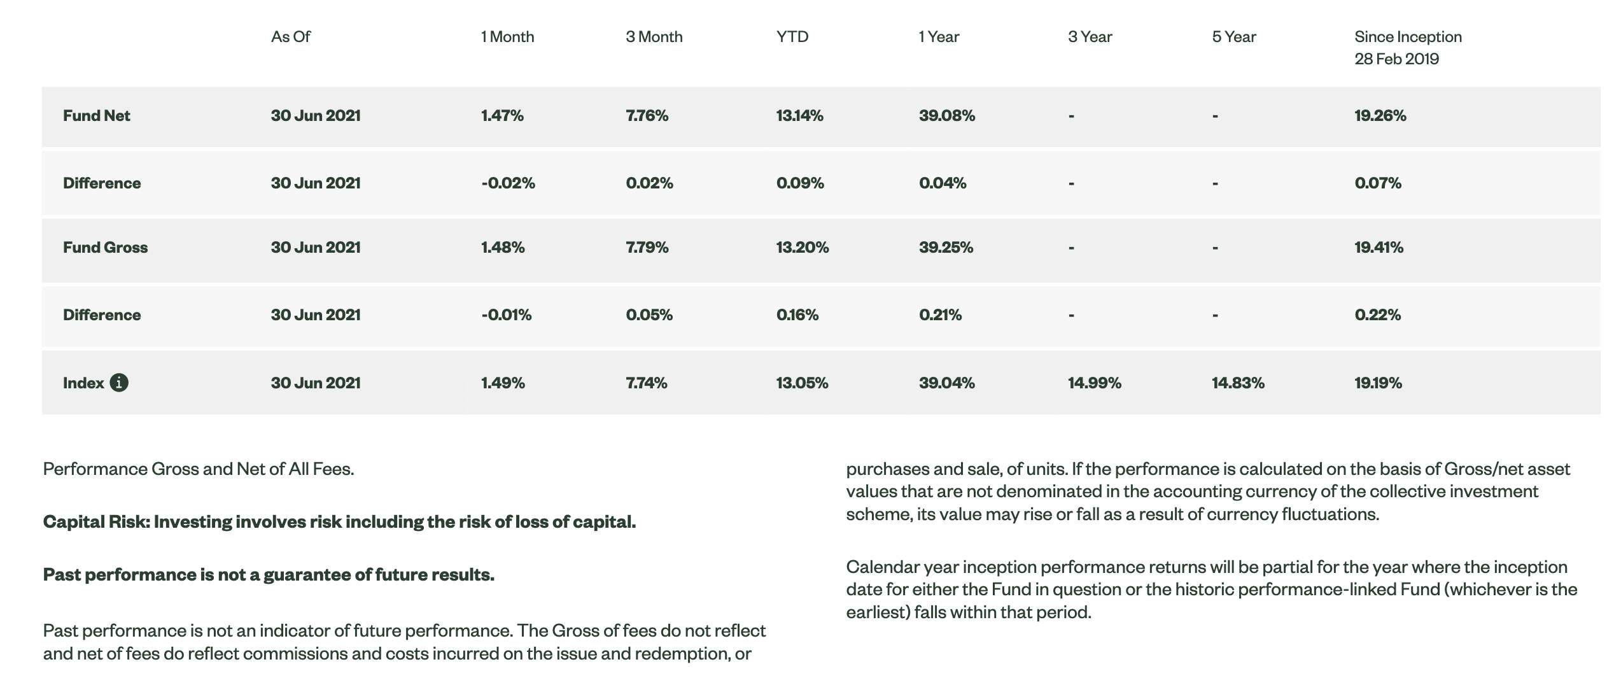This screenshot has height=685, width=1614.
Task: Select the Fund Net row label
Action: 96,116
